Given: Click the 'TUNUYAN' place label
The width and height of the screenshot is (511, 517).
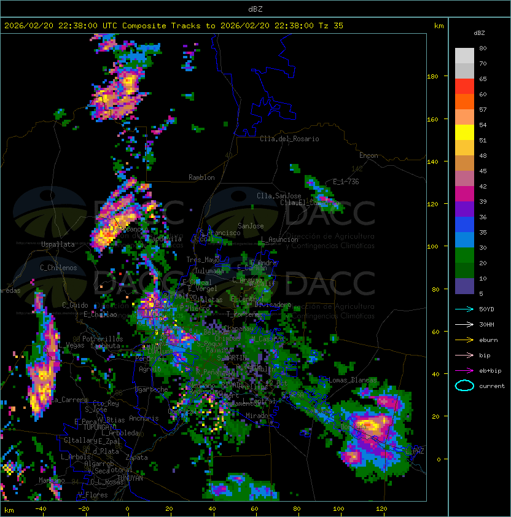Looking at the screenshot, I should pyautogui.click(x=130, y=478).
